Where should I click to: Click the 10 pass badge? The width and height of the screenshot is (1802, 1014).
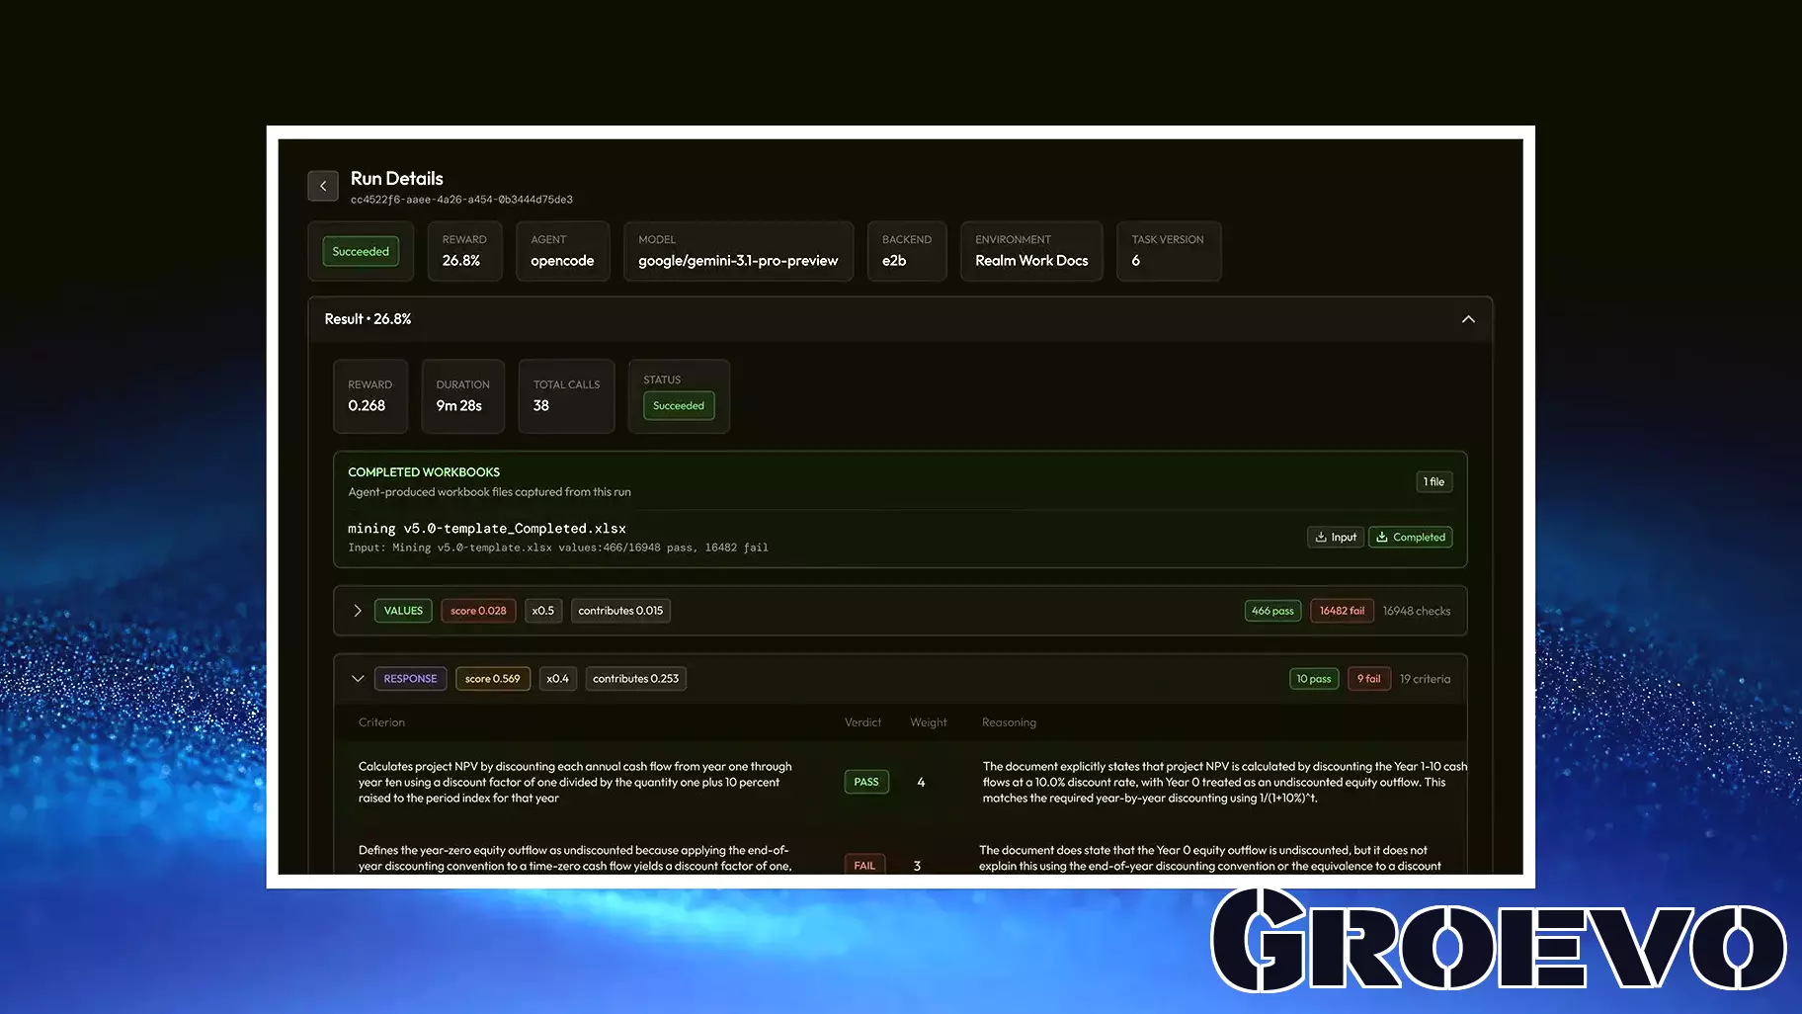click(1314, 679)
